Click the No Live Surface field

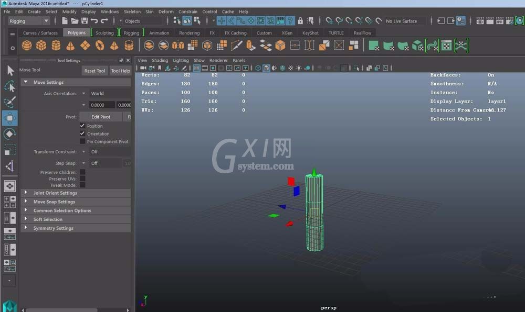[405, 21]
